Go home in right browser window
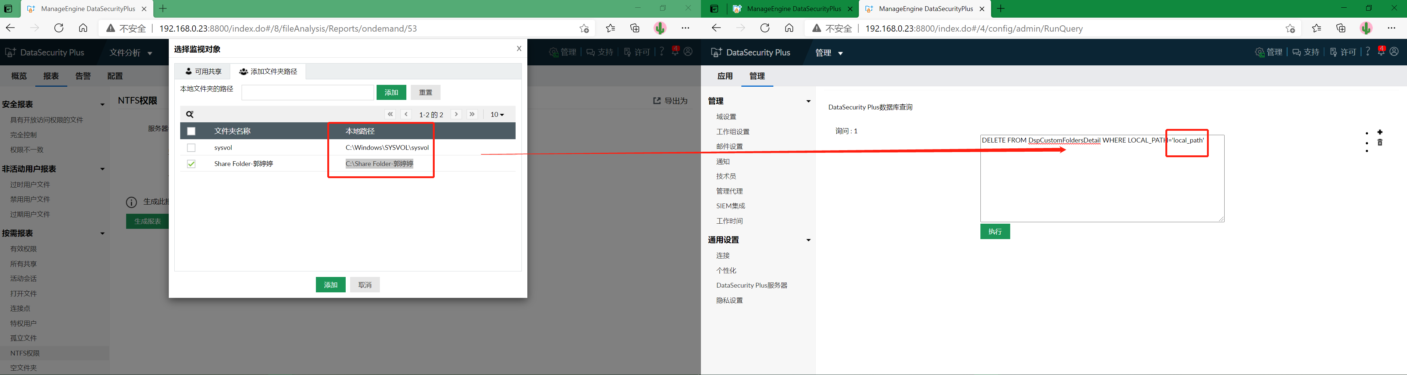This screenshot has height=375, width=1407. 789,28
